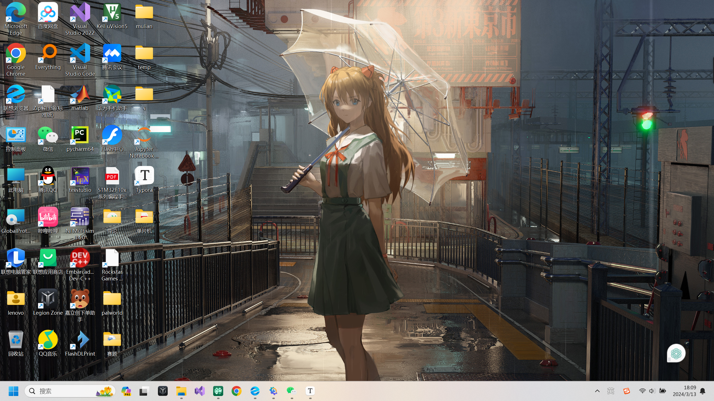The width and height of the screenshot is (714, 401).
Task: Select Jupyter Notebook desktop shortcut
Action: 144,142
